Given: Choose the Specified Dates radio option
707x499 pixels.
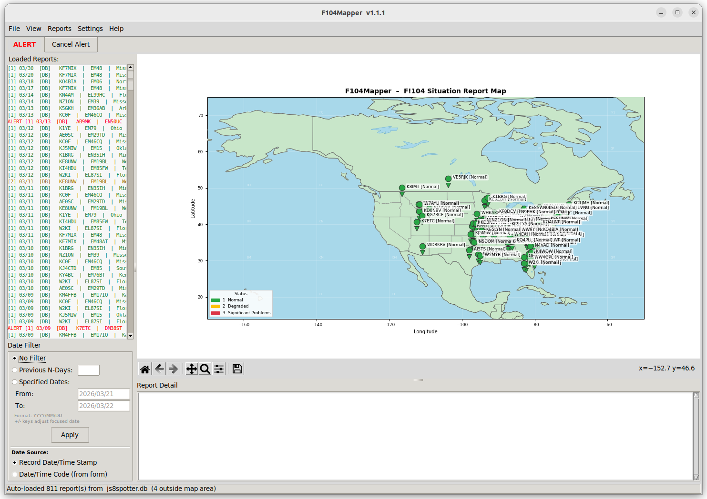Looking at the screenshot, I should pyautogui.click(x=15, y=382).
